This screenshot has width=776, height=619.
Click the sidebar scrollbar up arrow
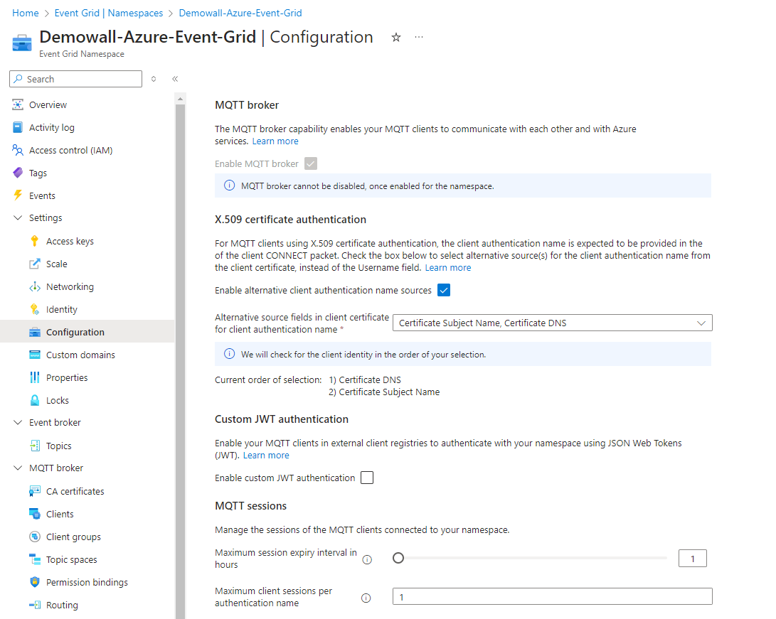click(180, 99)
